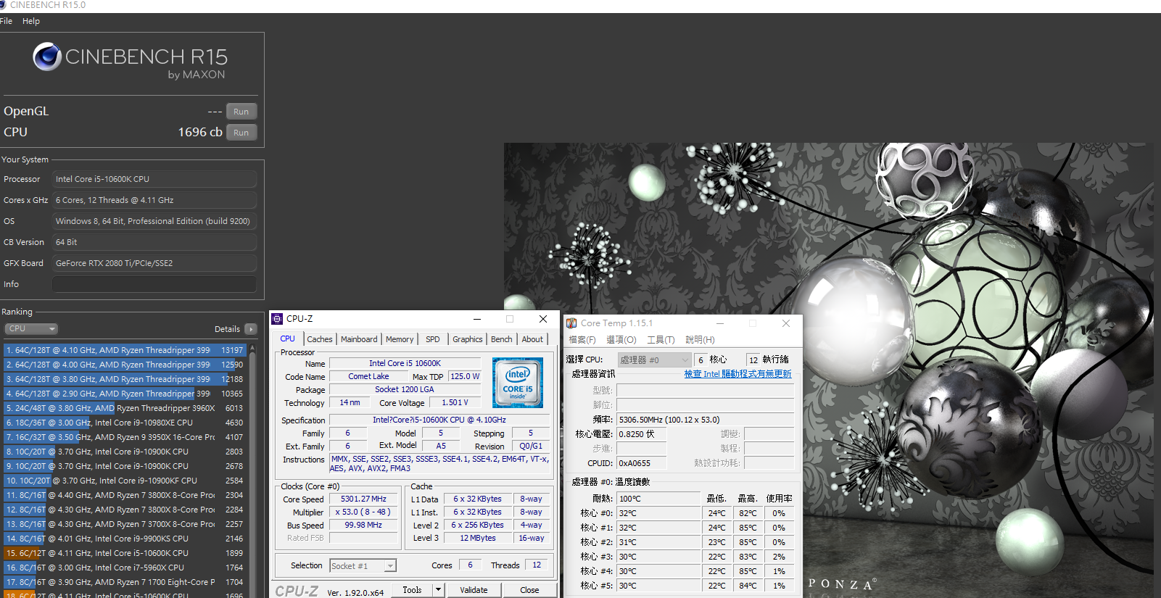Run the OpenGL benchmark test

pos(241,112)
